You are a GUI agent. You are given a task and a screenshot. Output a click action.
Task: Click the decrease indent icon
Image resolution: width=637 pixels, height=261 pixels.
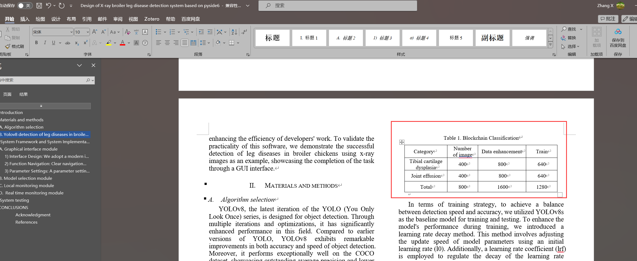201,32
